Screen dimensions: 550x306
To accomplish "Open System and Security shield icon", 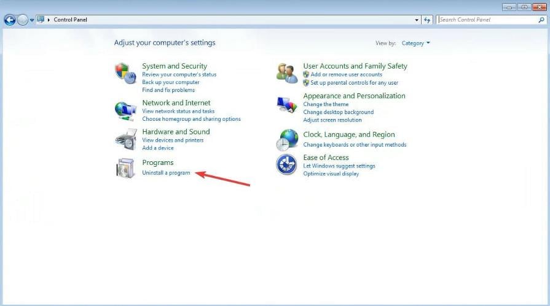I will pos(125,73).
